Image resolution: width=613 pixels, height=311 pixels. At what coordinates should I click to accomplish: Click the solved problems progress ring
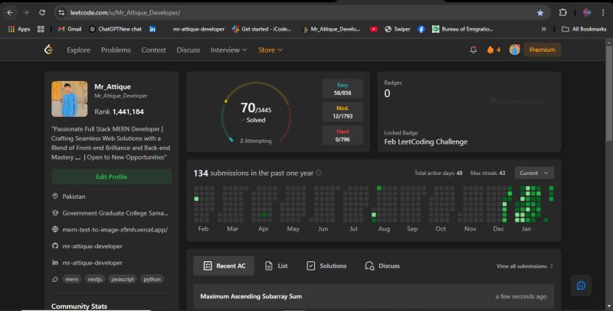click(x=256, y=113)
